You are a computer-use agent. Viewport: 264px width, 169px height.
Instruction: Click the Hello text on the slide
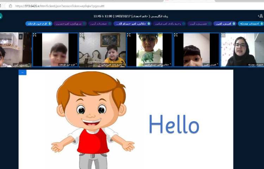pos(174,124)
